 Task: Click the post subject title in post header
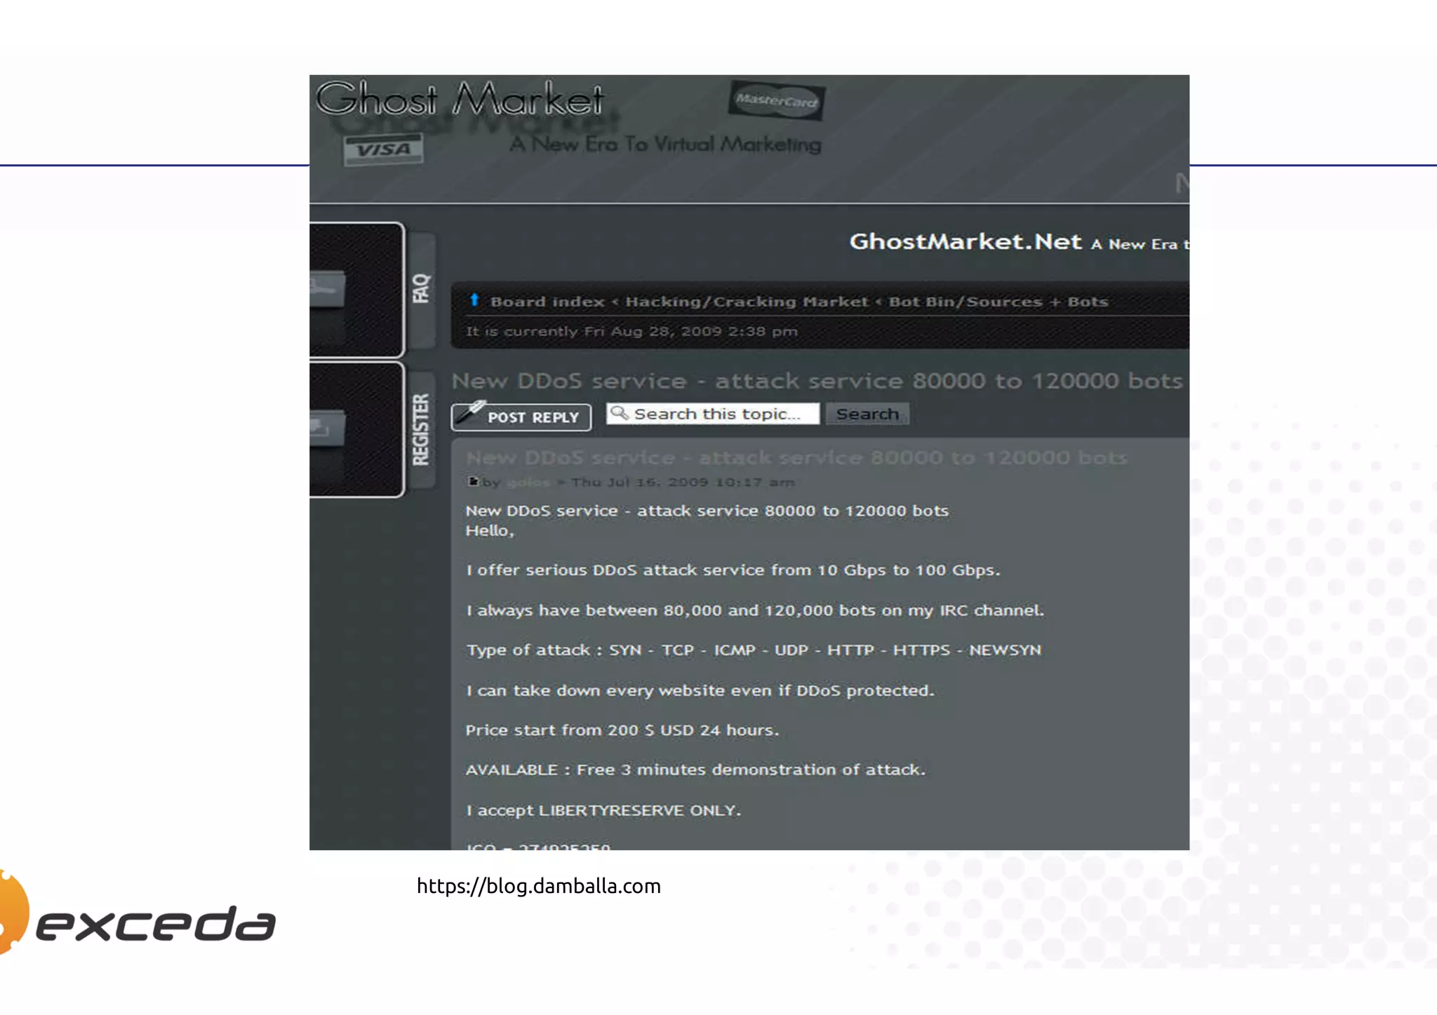coord(796,458)
